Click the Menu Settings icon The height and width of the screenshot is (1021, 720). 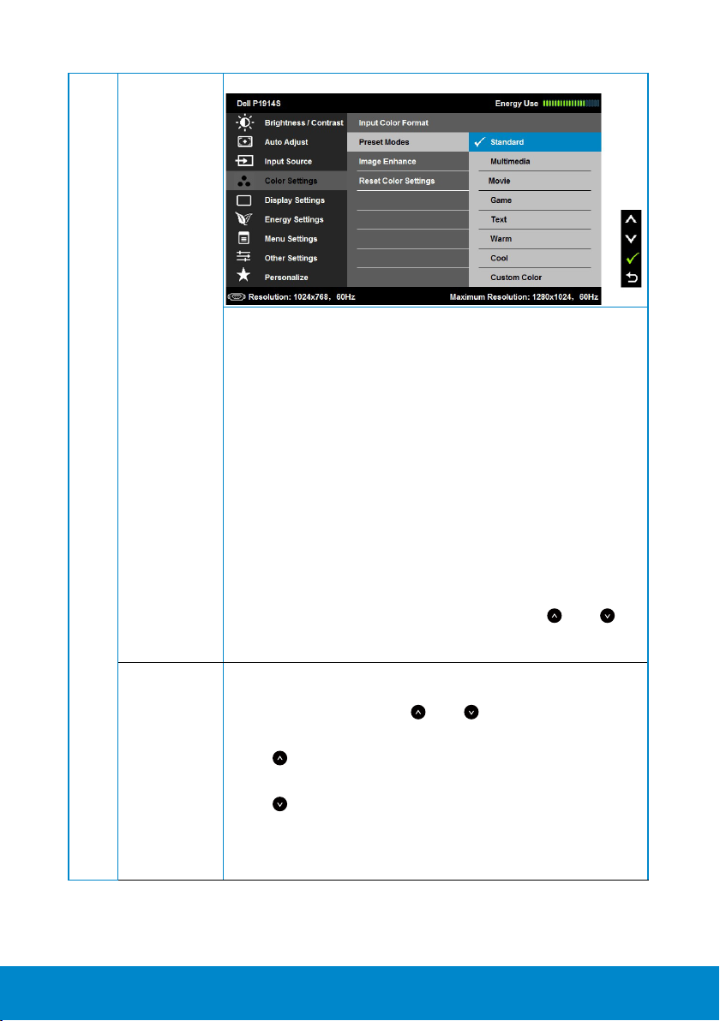click(x=243, y=238)
